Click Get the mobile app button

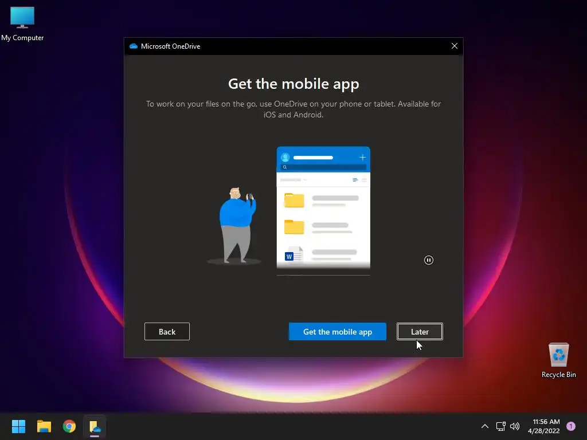(x=337, y=332)
